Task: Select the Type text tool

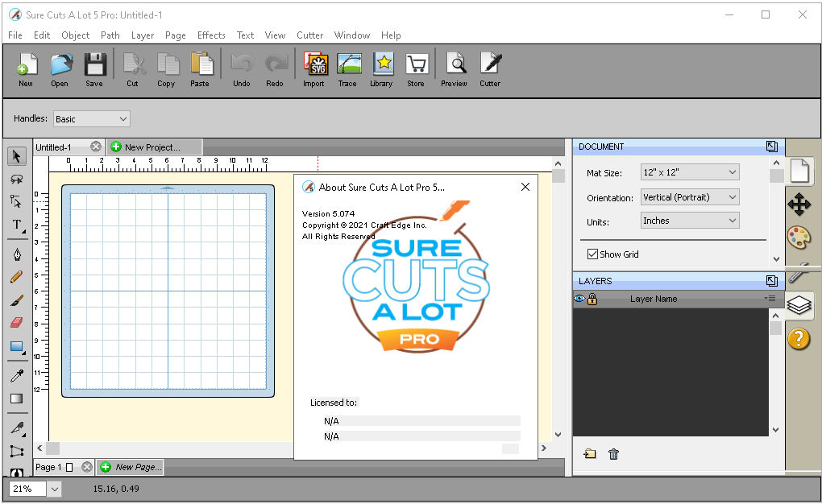Action: [17, 225]
